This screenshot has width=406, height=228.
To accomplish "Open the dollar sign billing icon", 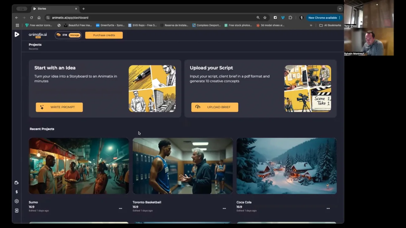I will (16, 192).
